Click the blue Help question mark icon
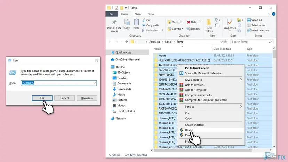This screenshot has height=162, width=288. point(273,14)
